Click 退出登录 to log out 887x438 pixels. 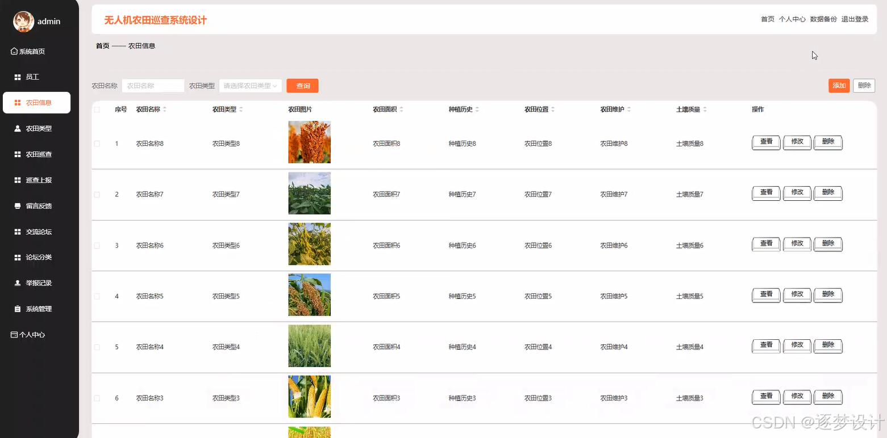tap(855, 19)
